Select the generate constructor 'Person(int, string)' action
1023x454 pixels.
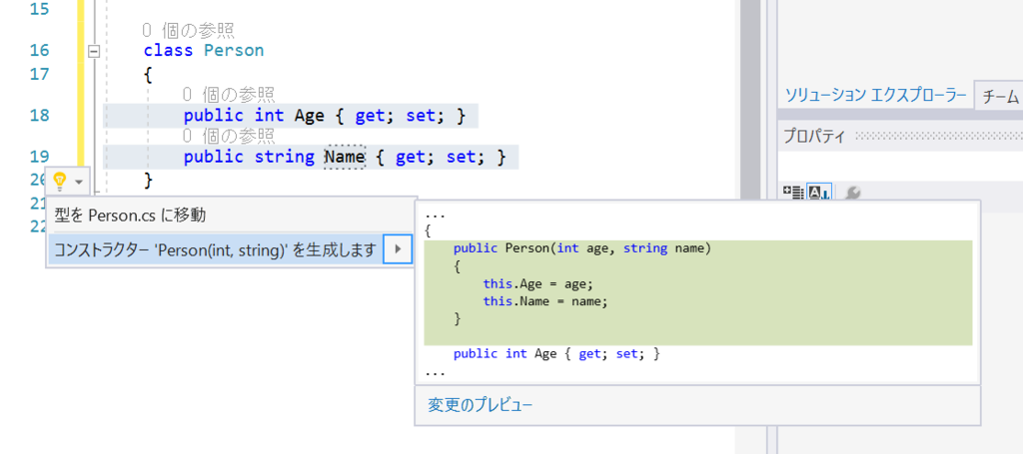(x=216, y=249)
